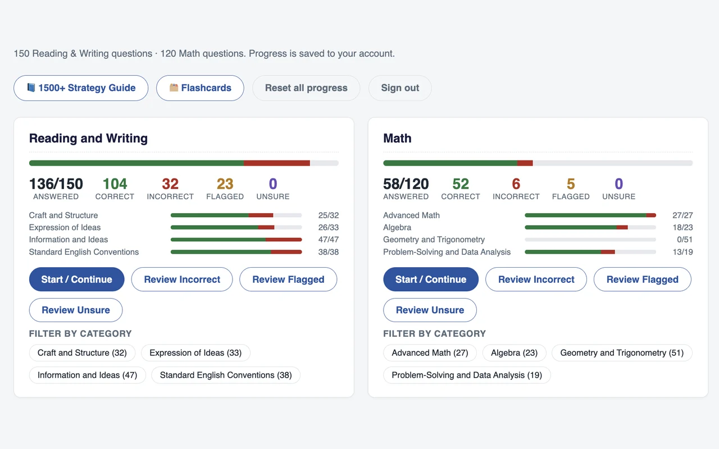Sign out of the account
The image size is (719, 449).
(400, 88)
